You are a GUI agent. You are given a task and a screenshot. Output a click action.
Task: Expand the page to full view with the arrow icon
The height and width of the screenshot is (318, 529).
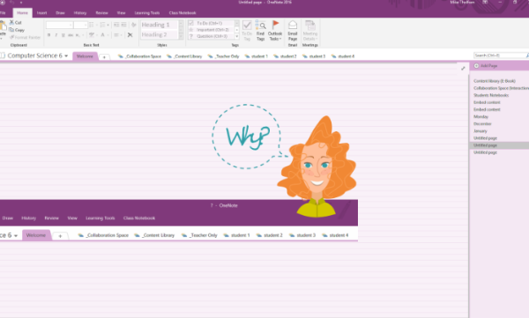[463, 69]
